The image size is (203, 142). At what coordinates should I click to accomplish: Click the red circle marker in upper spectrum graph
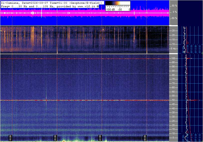pos(187,43)
